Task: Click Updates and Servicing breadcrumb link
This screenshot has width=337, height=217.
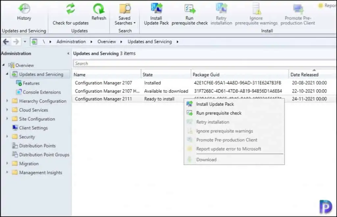Action: [x=150, y=42]
